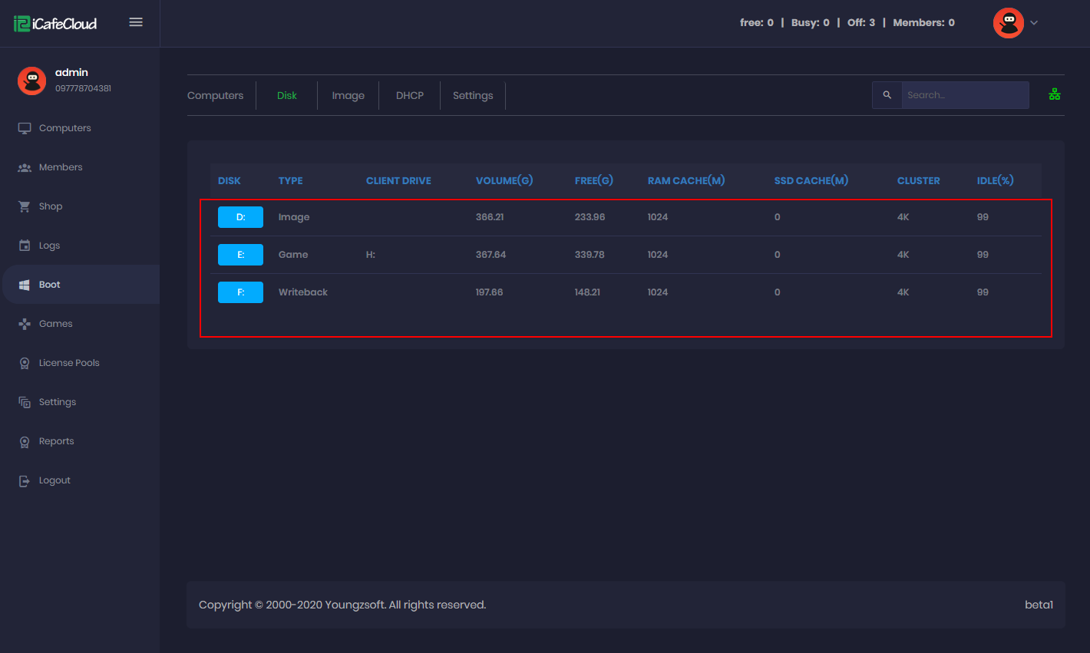Expand the user profile picture menu at top right

1008,22
